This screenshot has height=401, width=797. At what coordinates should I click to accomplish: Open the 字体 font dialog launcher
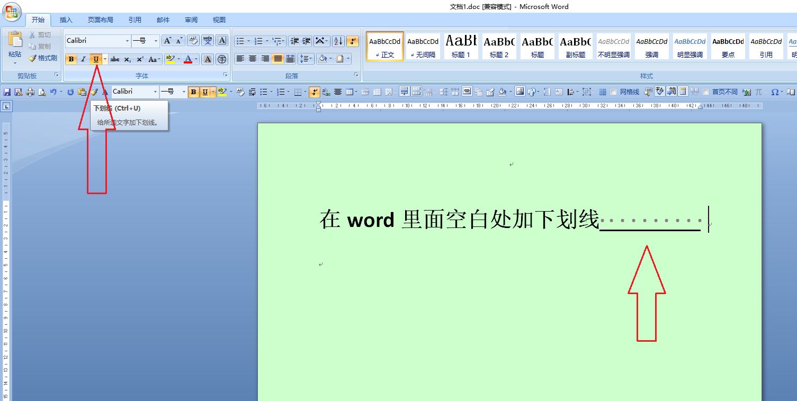pos(225,75)
